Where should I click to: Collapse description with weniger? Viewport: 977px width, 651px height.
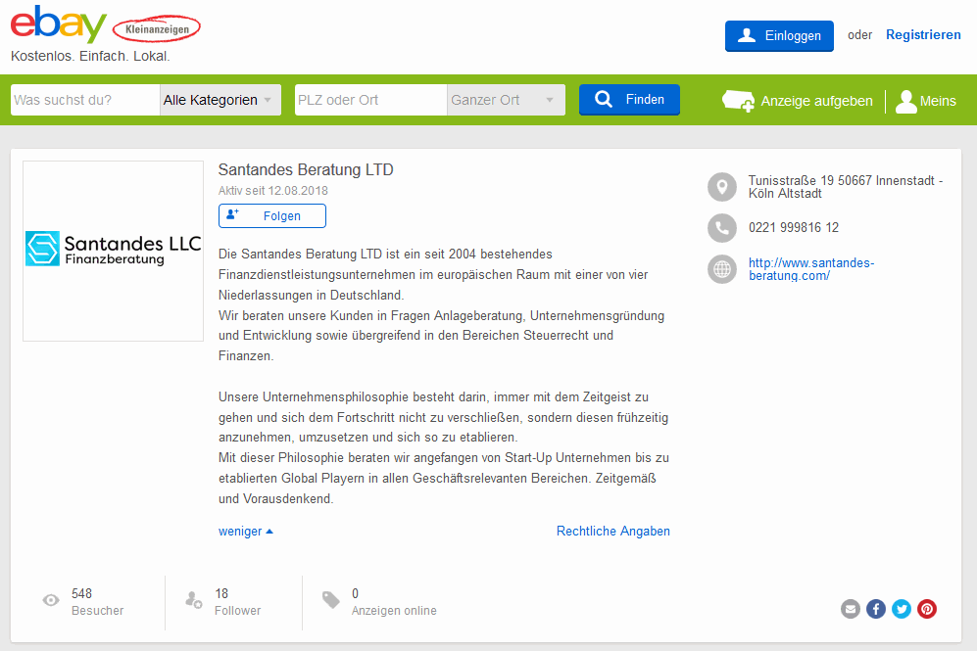click(x=246, y=531)
